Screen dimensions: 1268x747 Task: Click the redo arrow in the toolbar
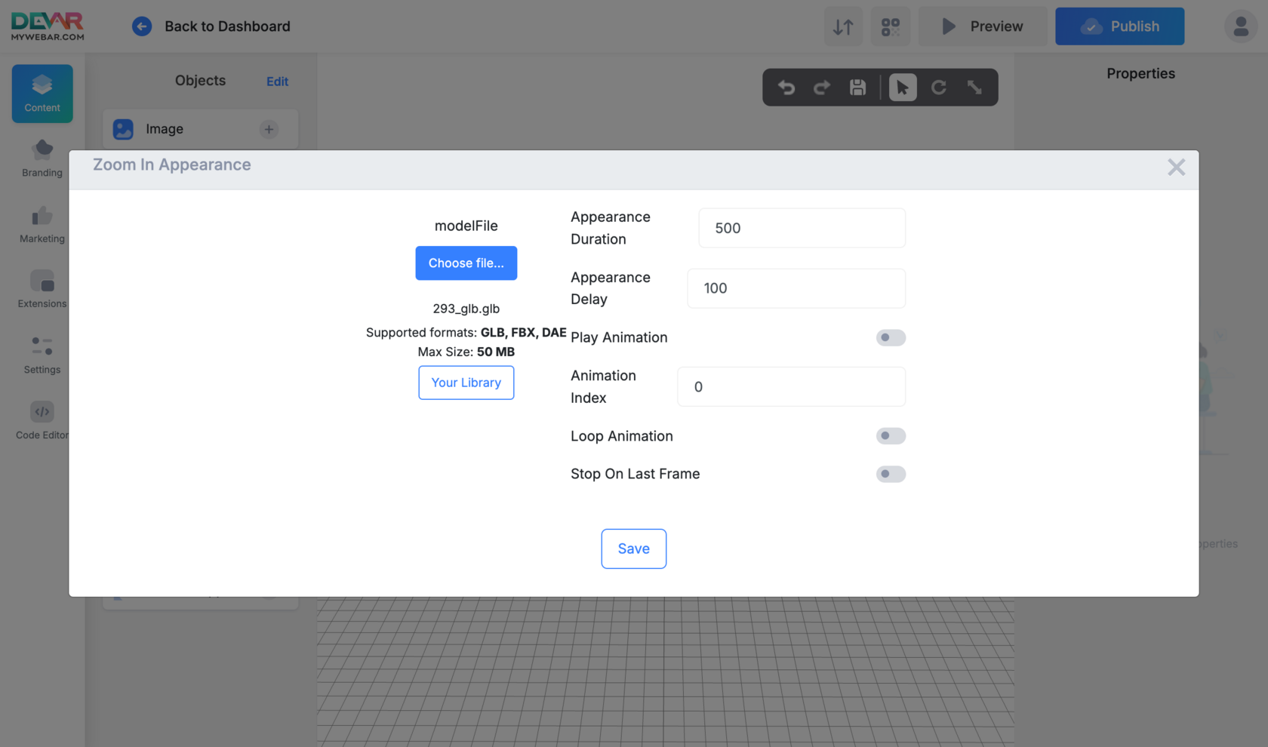pyautogui.click(x=821, y=88)
